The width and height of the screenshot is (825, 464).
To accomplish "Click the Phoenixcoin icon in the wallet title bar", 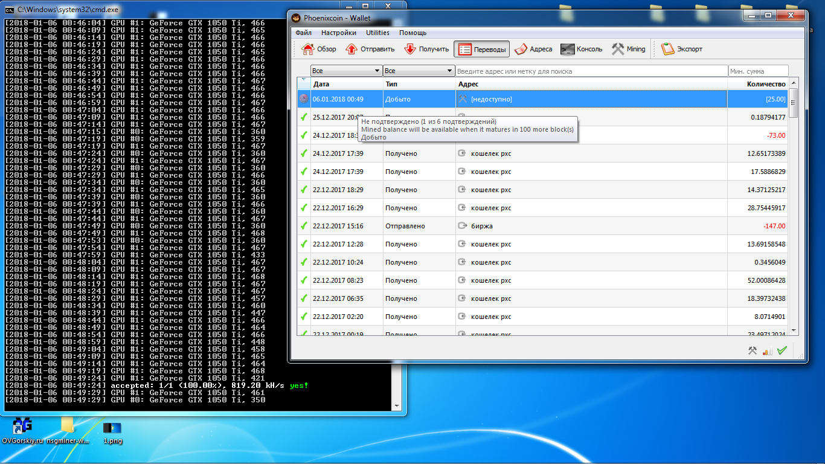I will point(297,18).
